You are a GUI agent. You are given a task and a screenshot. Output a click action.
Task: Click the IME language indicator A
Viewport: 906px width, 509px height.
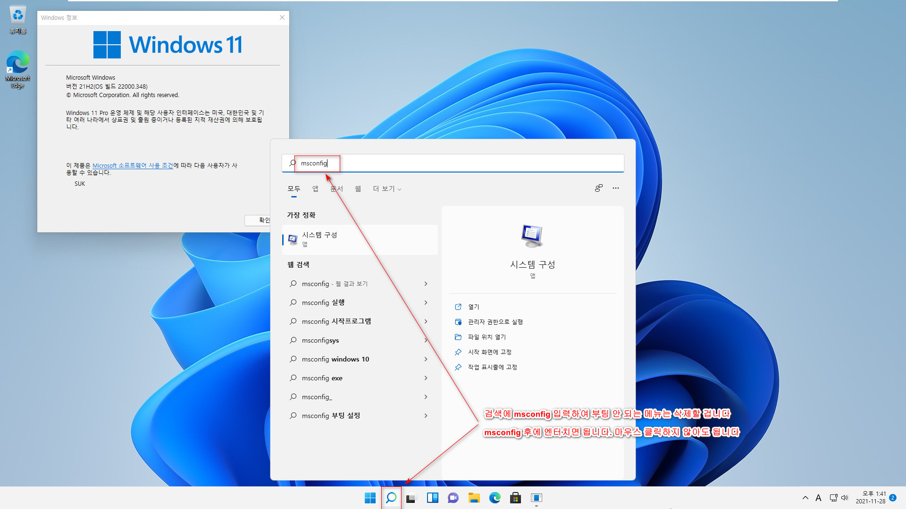click(819, 498)
